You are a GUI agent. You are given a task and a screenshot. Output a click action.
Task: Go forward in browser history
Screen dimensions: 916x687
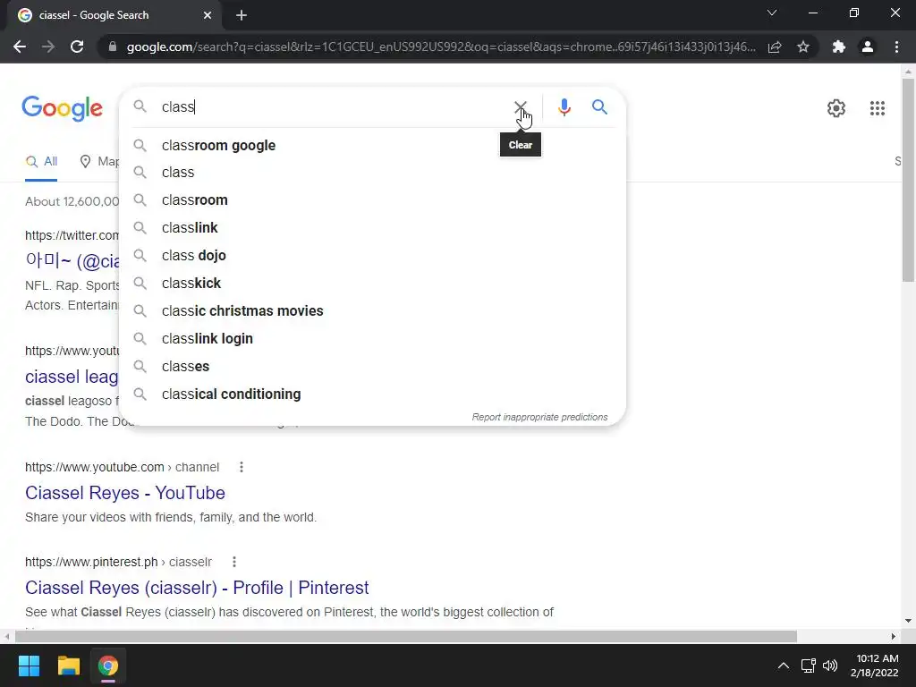[48, 47]
